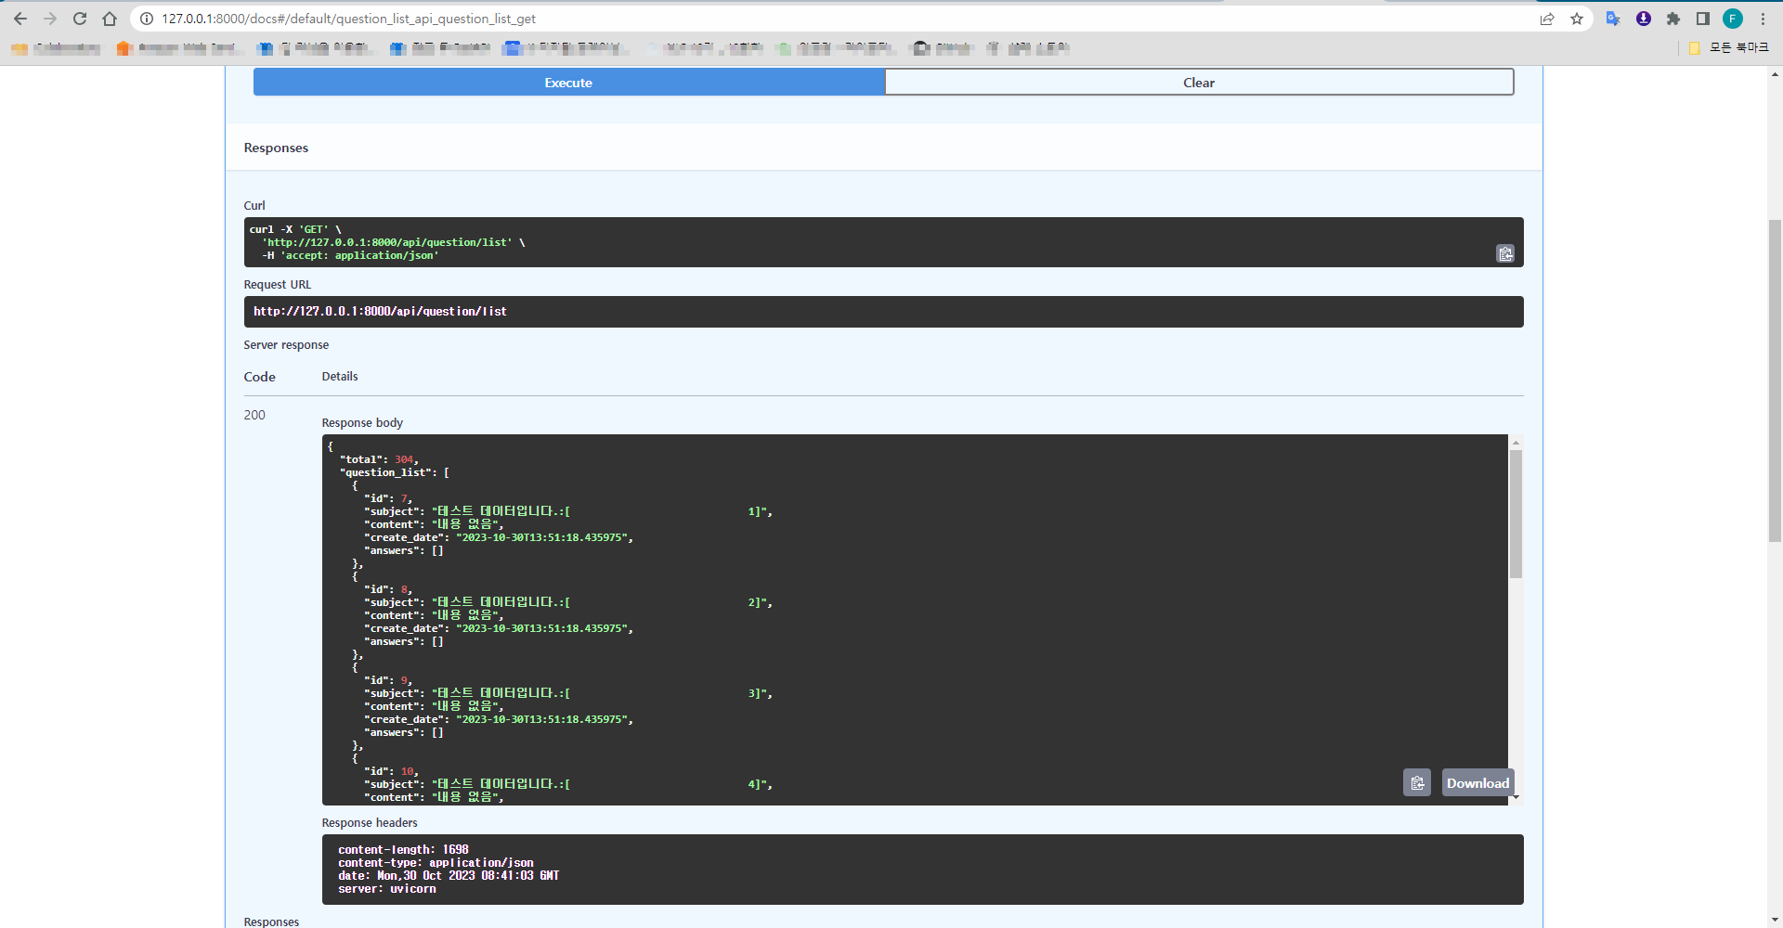Click the content-type: application/json header
Image resolution: width=1783 pixels, height=928 pixels.
pos(436,863)
